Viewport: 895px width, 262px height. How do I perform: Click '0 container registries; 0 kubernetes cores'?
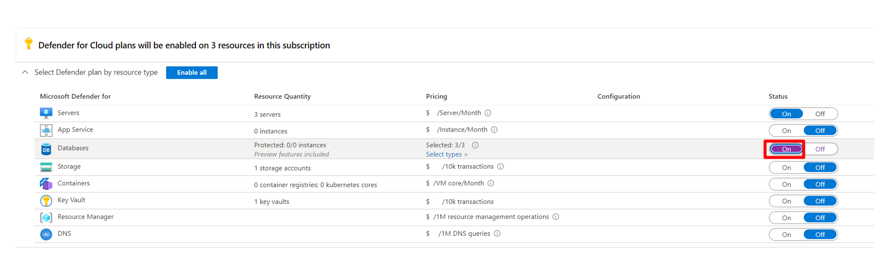click(315, 185)
